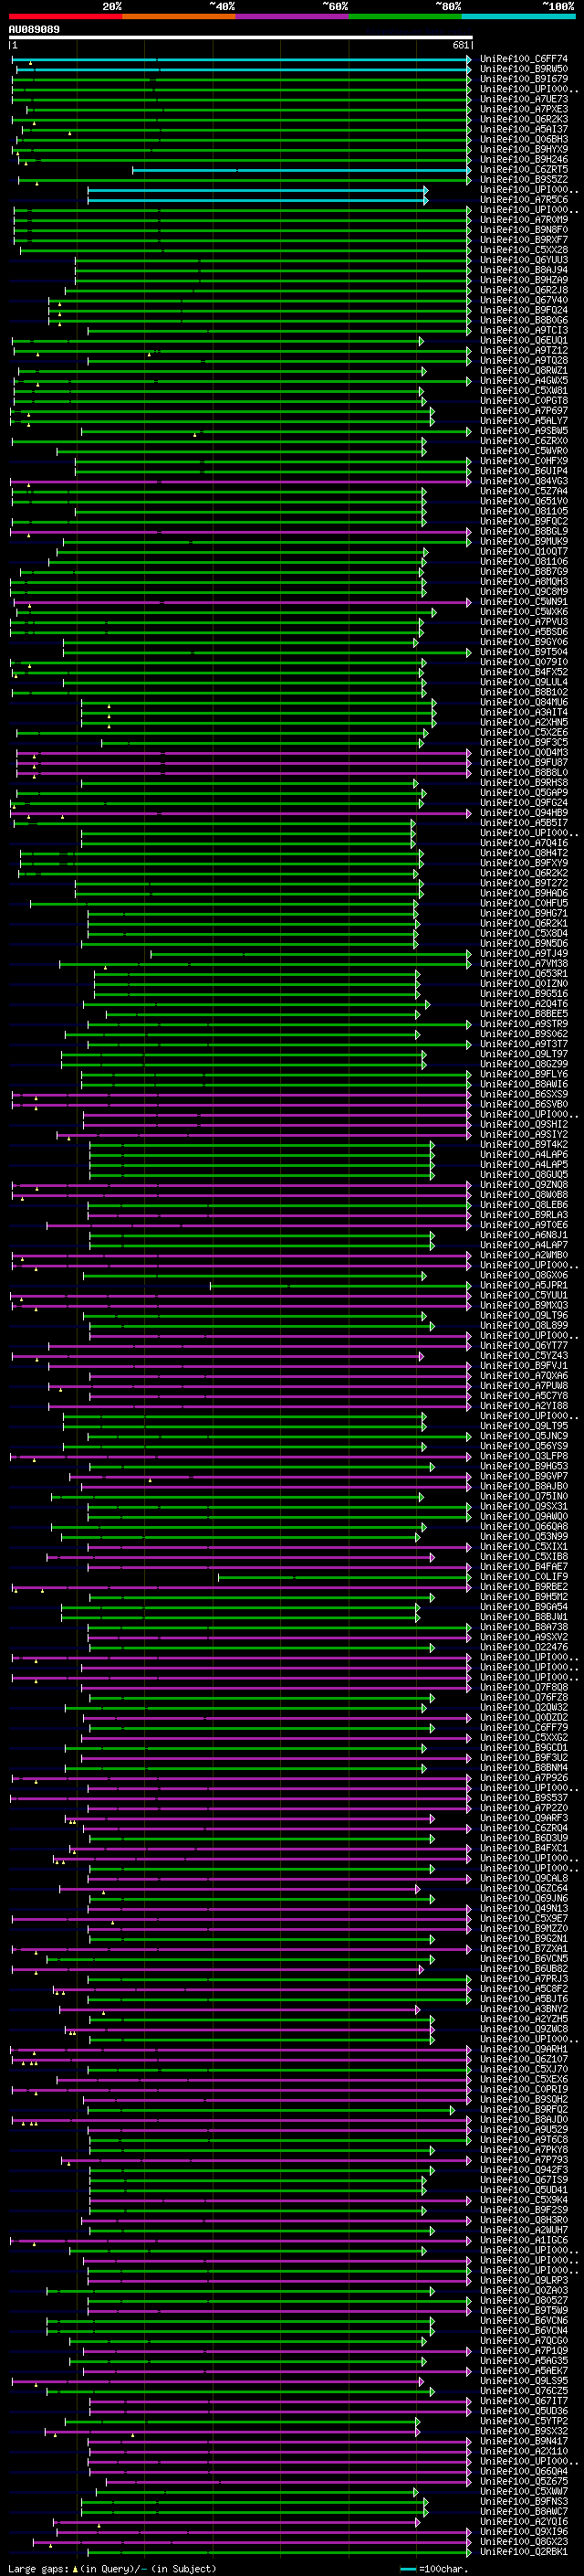Click the cyan alignment bar for C6FF74
Image resolution: width=584 pixels, height=2576 pixels.
point(241,60)
